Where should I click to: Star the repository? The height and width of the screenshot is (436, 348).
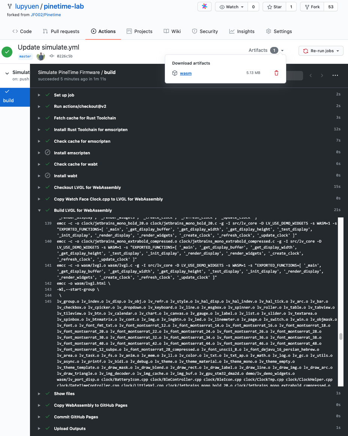(x=274, y=7)
